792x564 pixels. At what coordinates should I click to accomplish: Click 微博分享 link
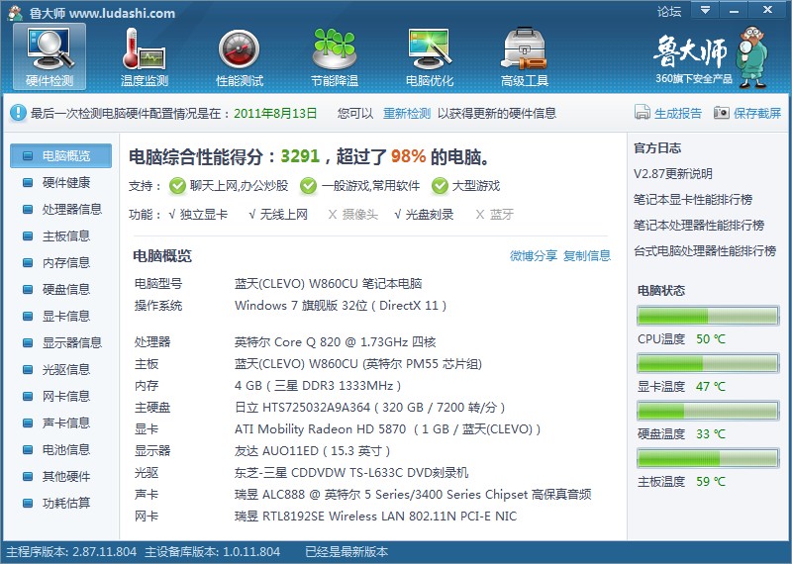534,256
